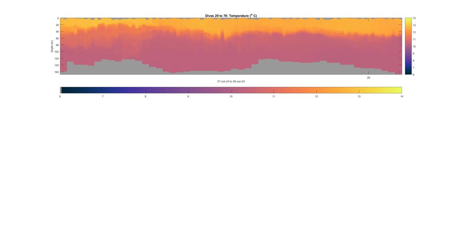
Task: Pick the yellow top of the vertical colorbar
Action: (408, 20)
